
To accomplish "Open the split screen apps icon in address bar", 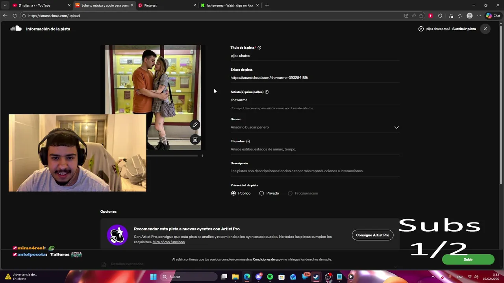I will coord(406,16).
